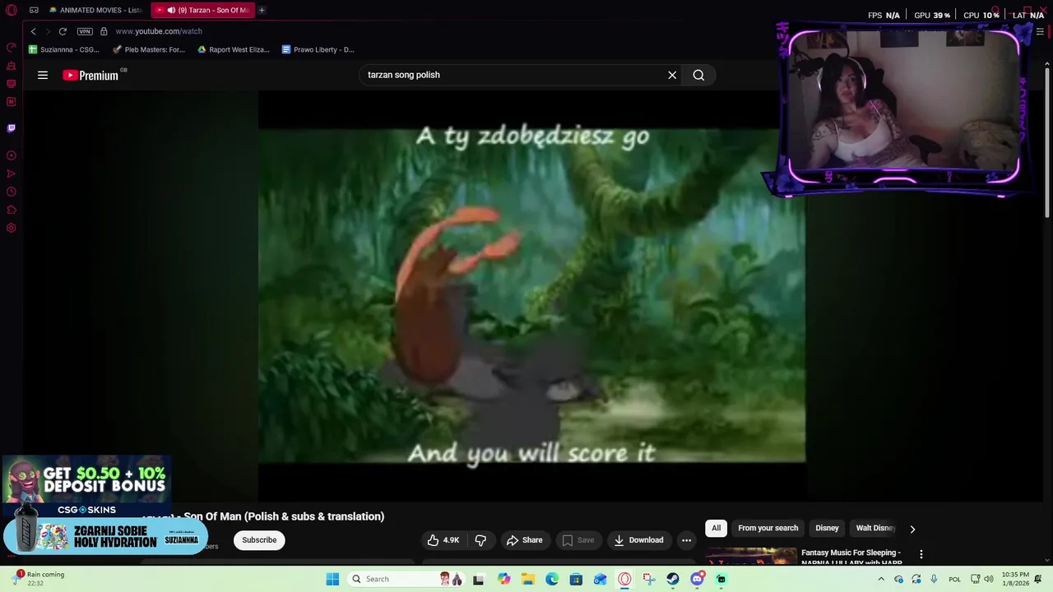Select the All filter chip

coord(716,528)
